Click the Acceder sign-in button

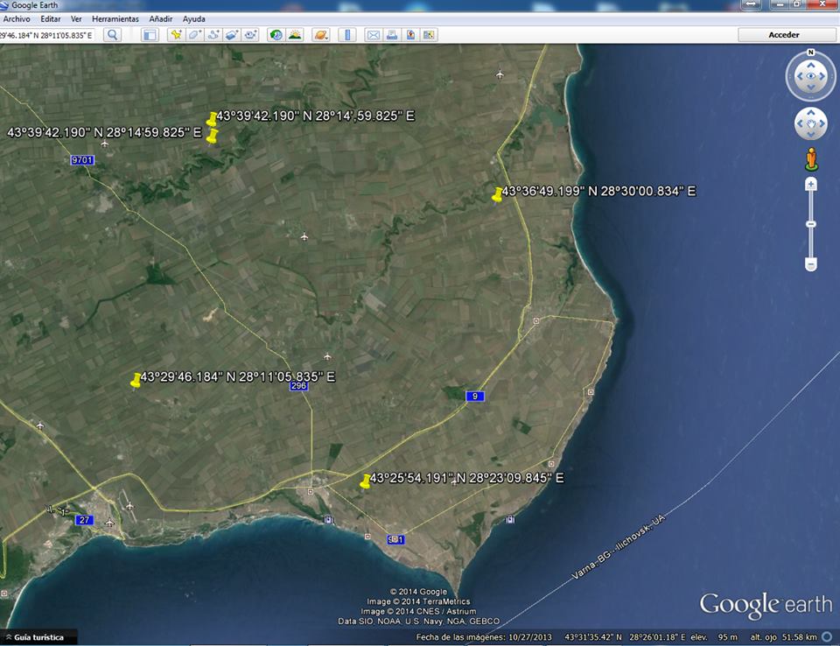click(x=783, y=35)
